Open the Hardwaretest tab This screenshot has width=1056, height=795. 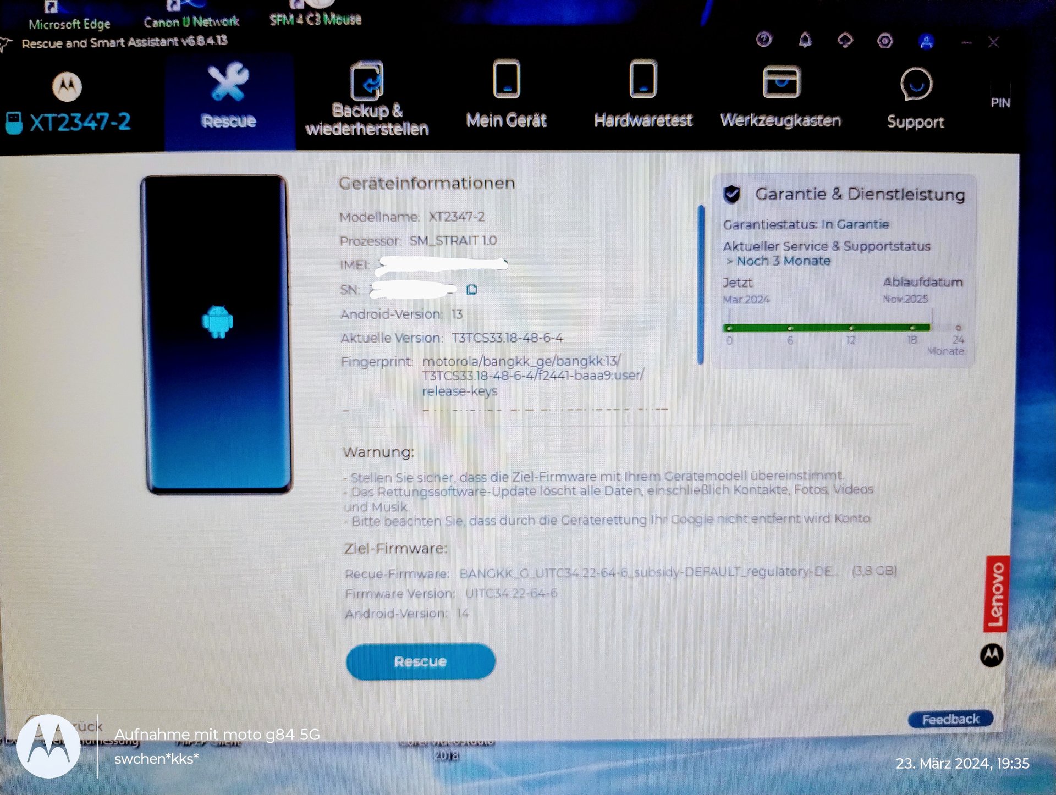(x=642, y=95)
